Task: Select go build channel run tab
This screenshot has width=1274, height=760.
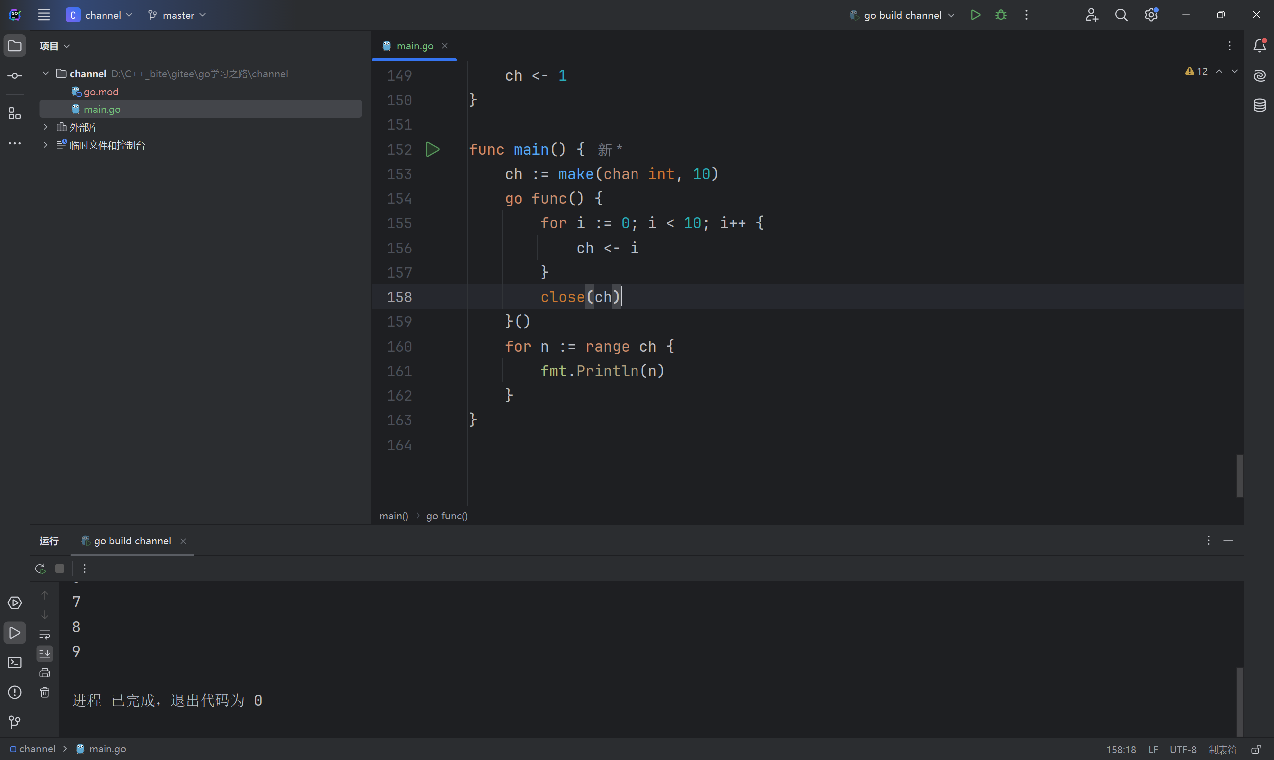Action: [x=132, y=541]
